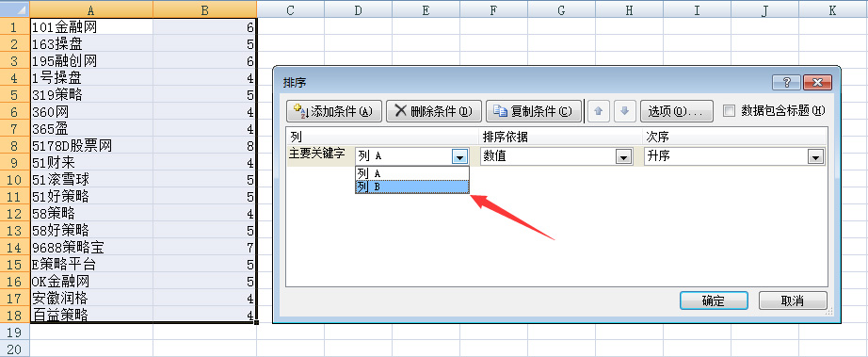Click cell containing 360网

(91, 112)
